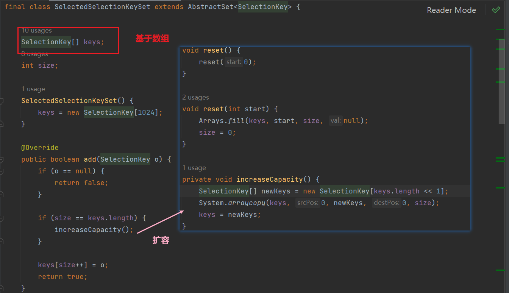
Task: Click the fold end marker after constructor's closing brace
Action: pos(2,124)
